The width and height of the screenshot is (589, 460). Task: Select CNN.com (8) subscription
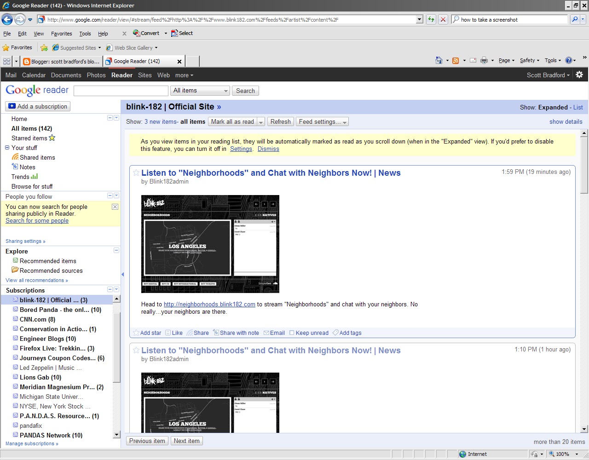coord(37,319)
